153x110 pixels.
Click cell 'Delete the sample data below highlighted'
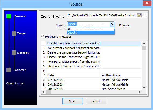click(73, 52)
